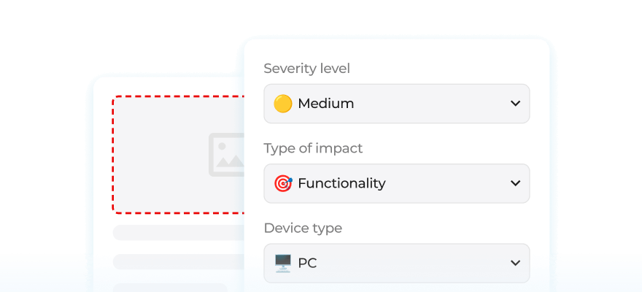This screenshot has width=642, height=292.
Task: Click the first grey placeholder text line
Action: pyautogui.click(x=179, y=233)
